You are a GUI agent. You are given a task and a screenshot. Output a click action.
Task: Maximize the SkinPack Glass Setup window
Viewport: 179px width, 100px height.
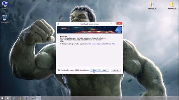[x=115, y=23]
